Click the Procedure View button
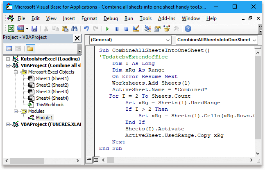Viewport: 265px width, 170px height. (x=89, y=160)
